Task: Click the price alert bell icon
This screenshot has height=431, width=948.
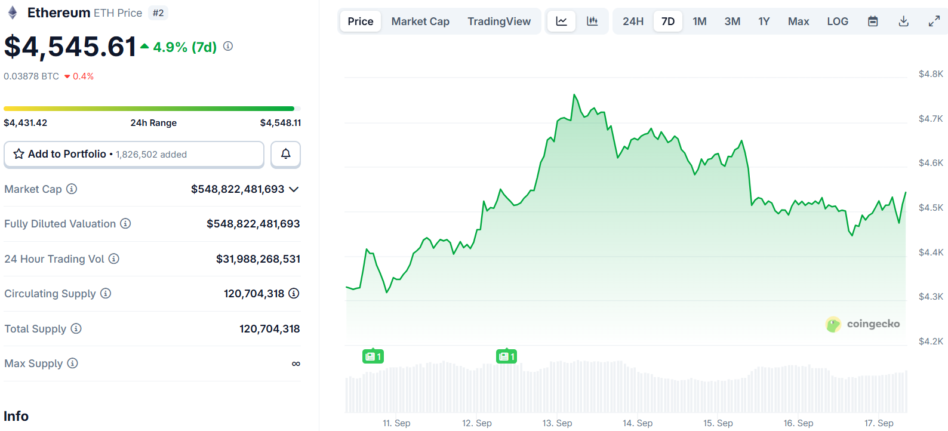Action: (x=286, y=154)
